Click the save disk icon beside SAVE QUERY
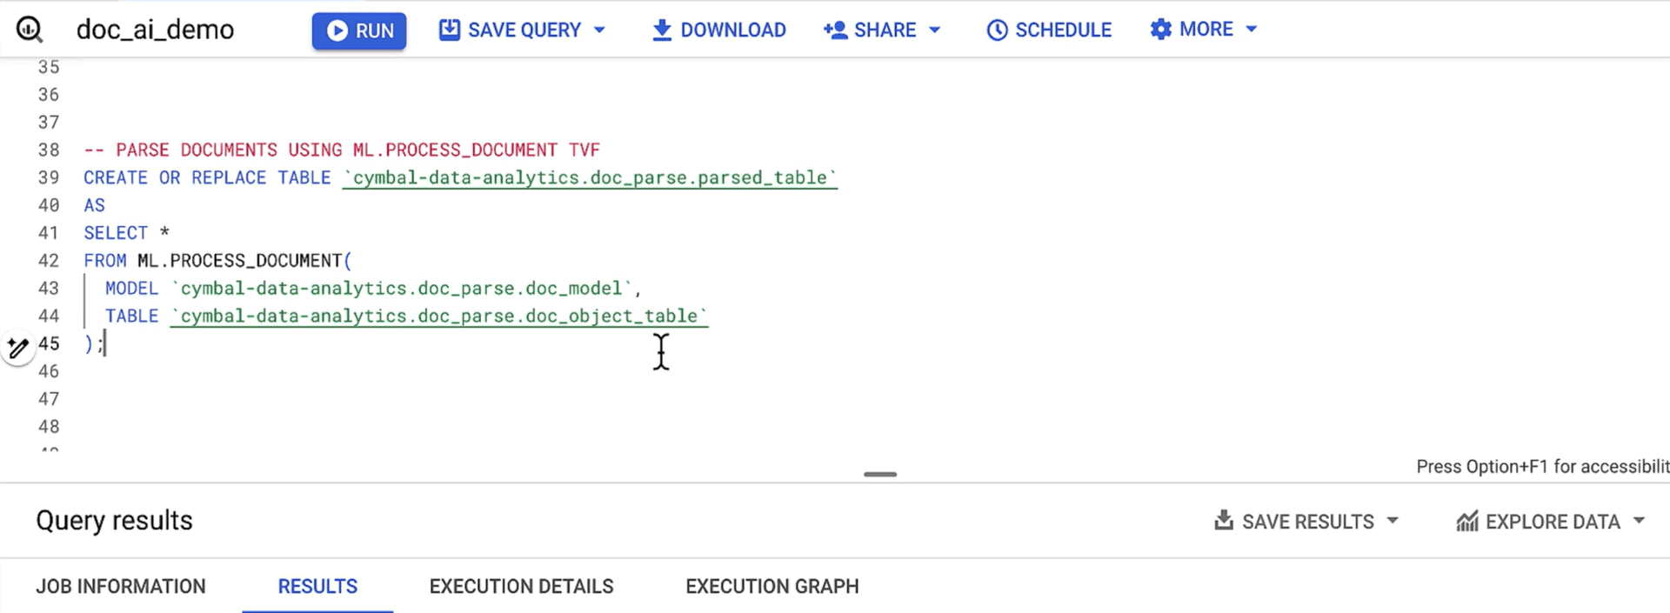The image size is (1670, 613). (x=450, y=30)
